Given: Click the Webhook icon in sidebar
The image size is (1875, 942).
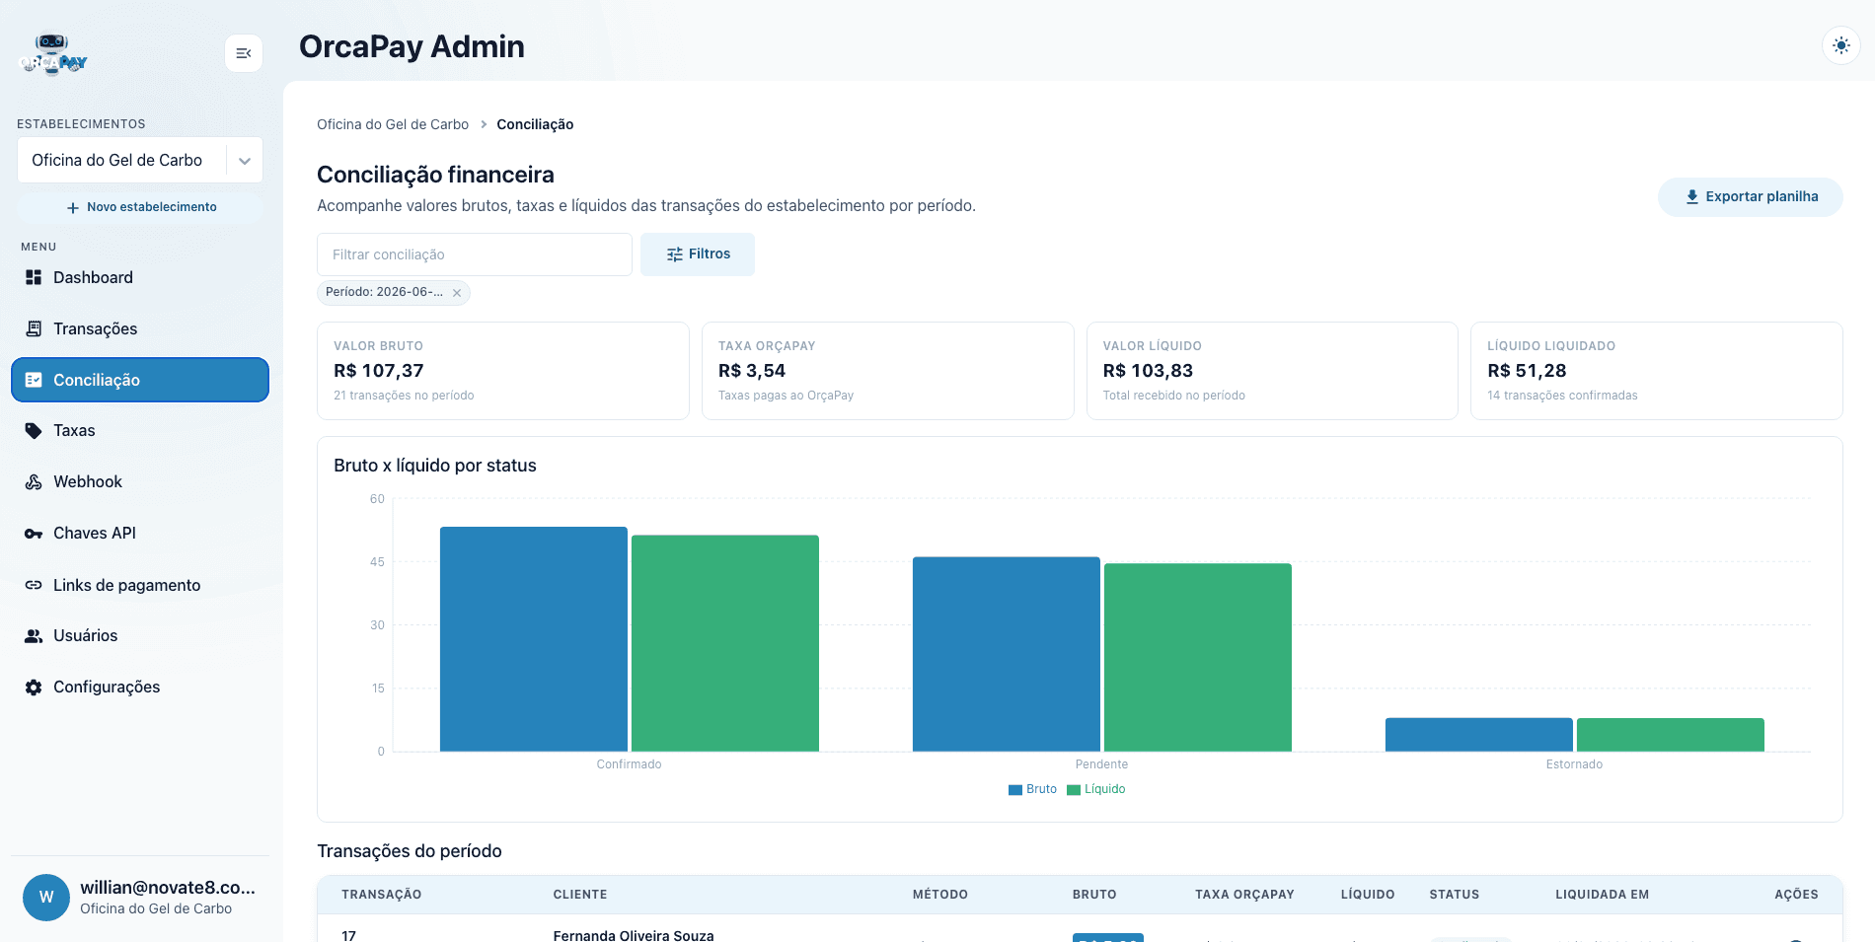Looking at the screenshot, I should point(34,482).
